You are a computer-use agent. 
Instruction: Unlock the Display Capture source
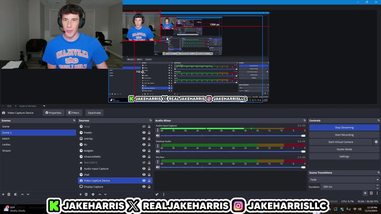(x=149, y=187)
